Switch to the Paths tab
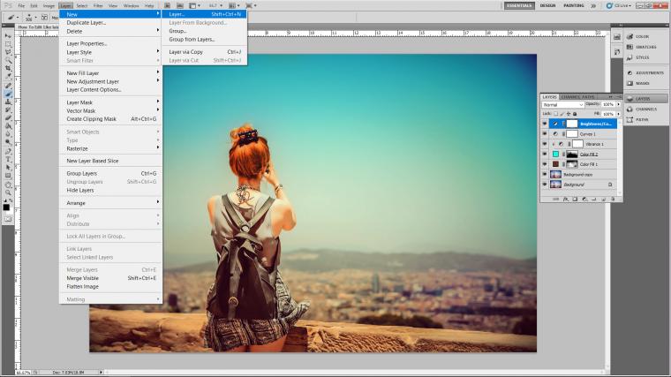The image size is (671, 377). [588, 97]
